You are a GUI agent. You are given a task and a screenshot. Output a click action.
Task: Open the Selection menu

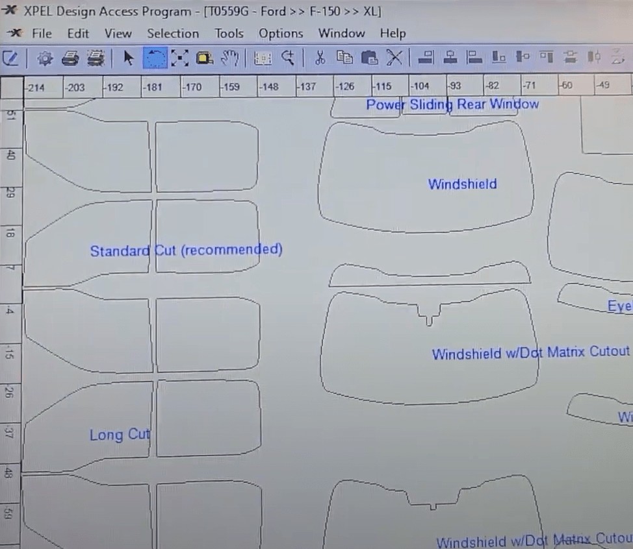click(172, 34)
